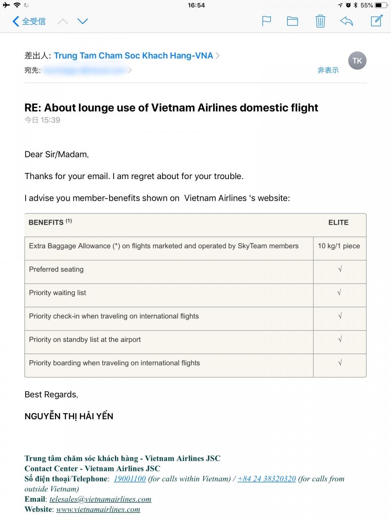Screen dimensions: 391x521
Task: Go back to 全受信 inbox
Action: point(29,21)
